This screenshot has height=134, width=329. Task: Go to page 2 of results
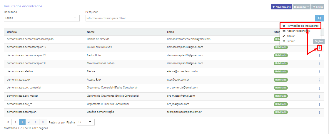29,122
